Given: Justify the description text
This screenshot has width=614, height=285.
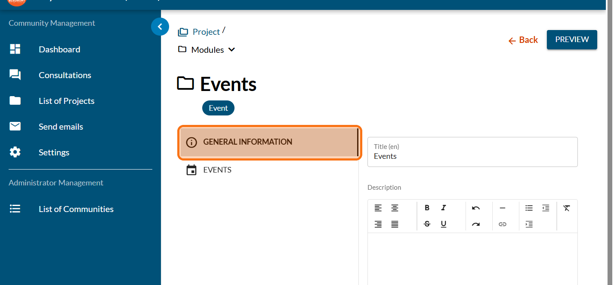Looking at the screenshot, I should (x=395, y=224).
